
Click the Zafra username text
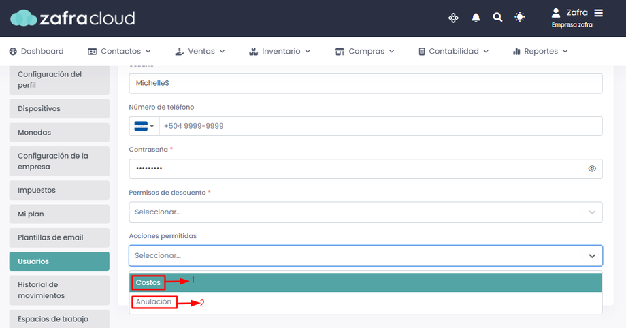click(x=577, y=13)
